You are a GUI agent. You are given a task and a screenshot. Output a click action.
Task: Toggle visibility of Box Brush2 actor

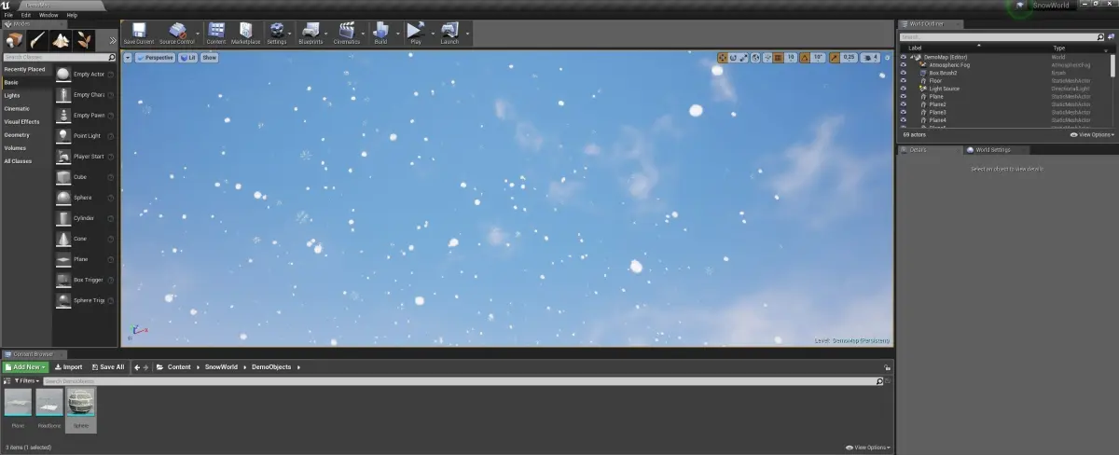point(903,73)
